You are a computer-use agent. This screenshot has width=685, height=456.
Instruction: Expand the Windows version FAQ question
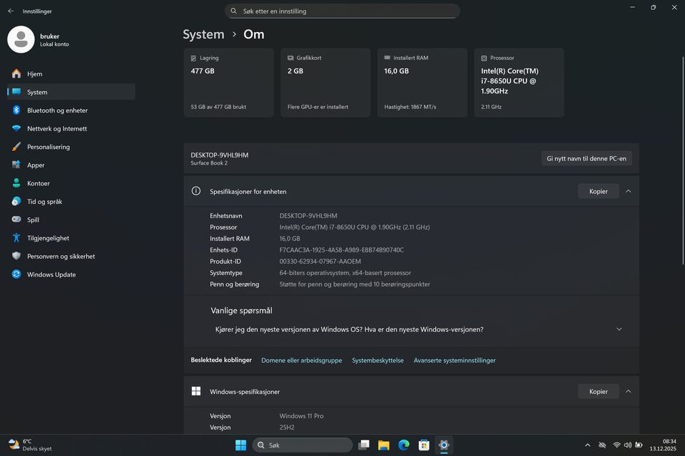(x=619, y=329)
